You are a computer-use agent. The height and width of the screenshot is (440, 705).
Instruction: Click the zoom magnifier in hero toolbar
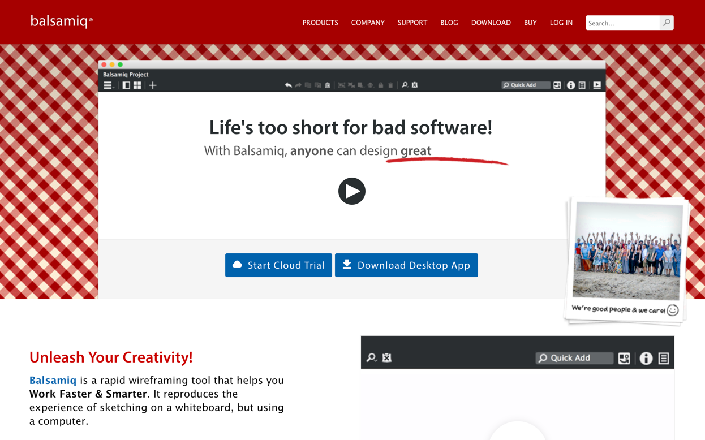click(x=405, y=85)
